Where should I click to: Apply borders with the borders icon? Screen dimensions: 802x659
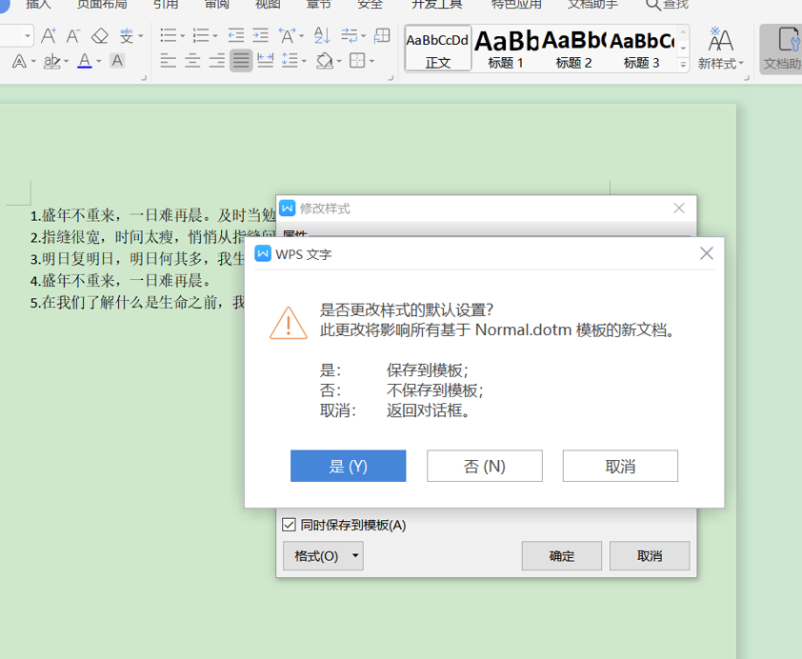[357, 61]
